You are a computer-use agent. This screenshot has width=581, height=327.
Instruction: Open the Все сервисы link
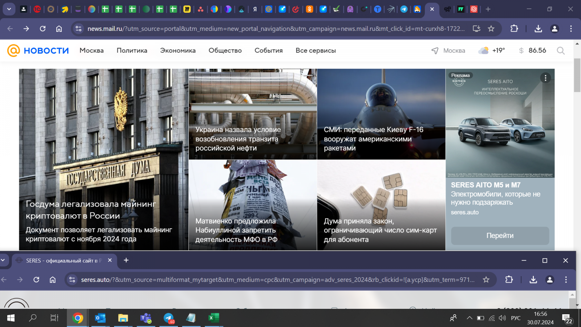coord(315,51)
